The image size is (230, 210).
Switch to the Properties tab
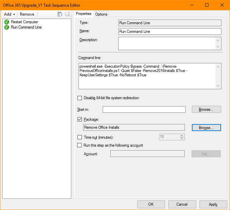[84, 14]
